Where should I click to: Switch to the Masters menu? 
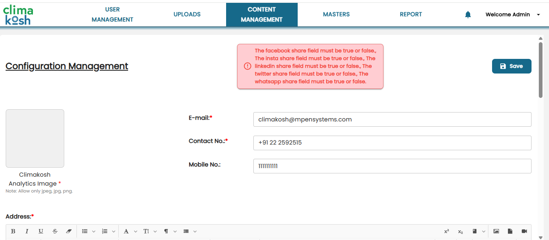click(x=336, y=14)
